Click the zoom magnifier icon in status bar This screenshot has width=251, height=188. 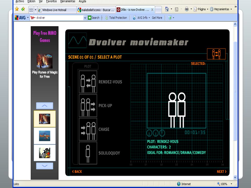pyautogui.click(x=219, y=184)
